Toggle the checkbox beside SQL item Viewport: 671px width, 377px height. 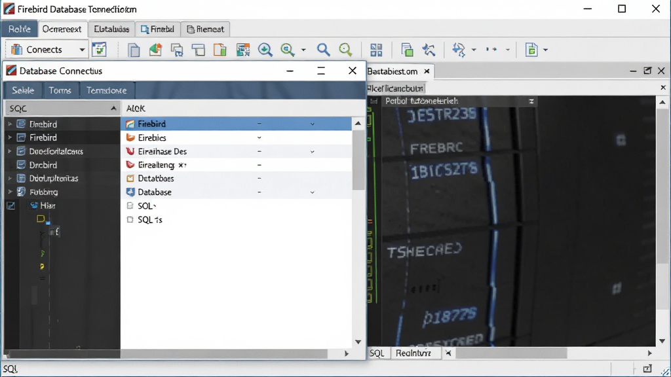(130, 206)
